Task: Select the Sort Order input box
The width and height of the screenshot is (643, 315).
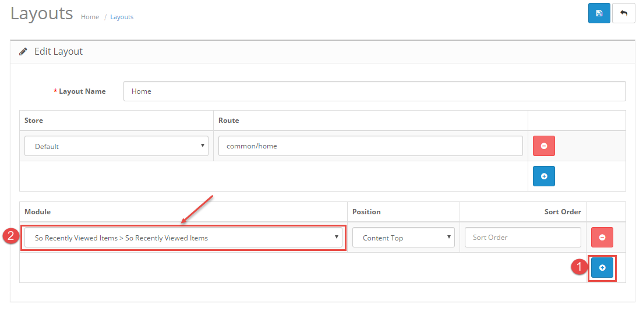Action: (x=522, y=238)
